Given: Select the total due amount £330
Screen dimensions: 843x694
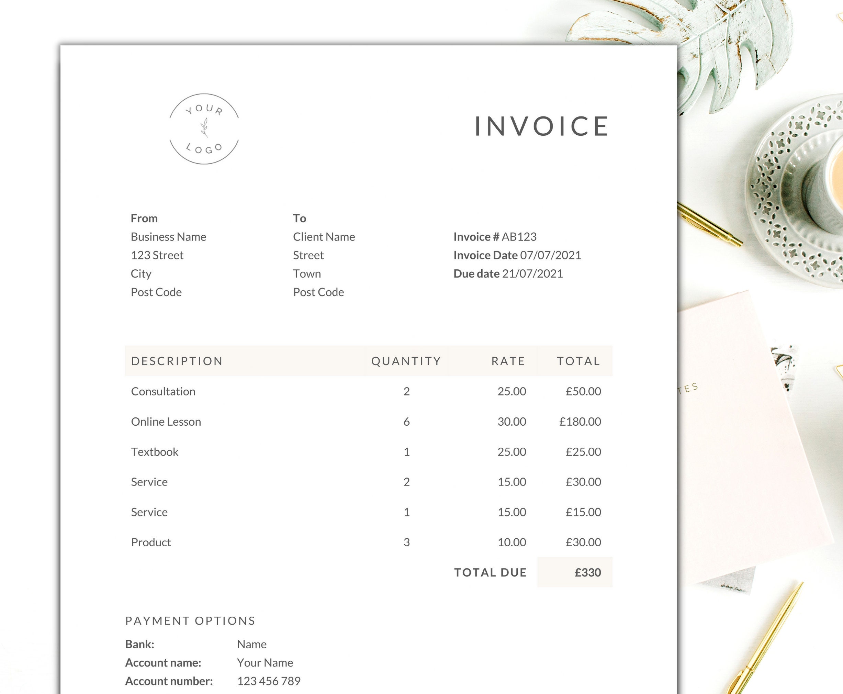Looking at the screenshot, I should pyautogui.click(x=587, y=572).
